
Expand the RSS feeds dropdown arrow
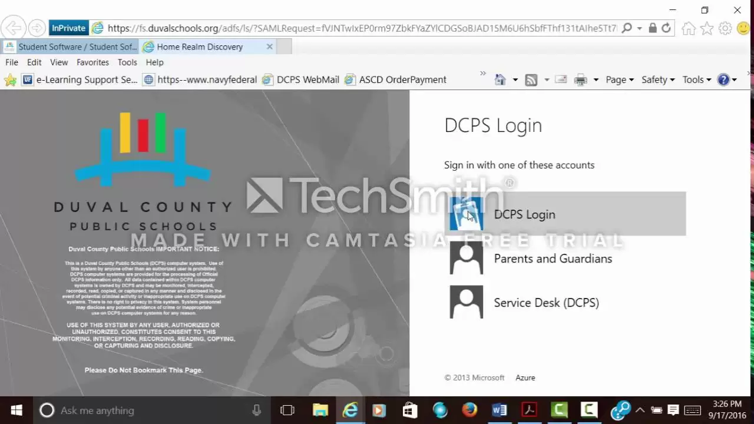(546, 80)
